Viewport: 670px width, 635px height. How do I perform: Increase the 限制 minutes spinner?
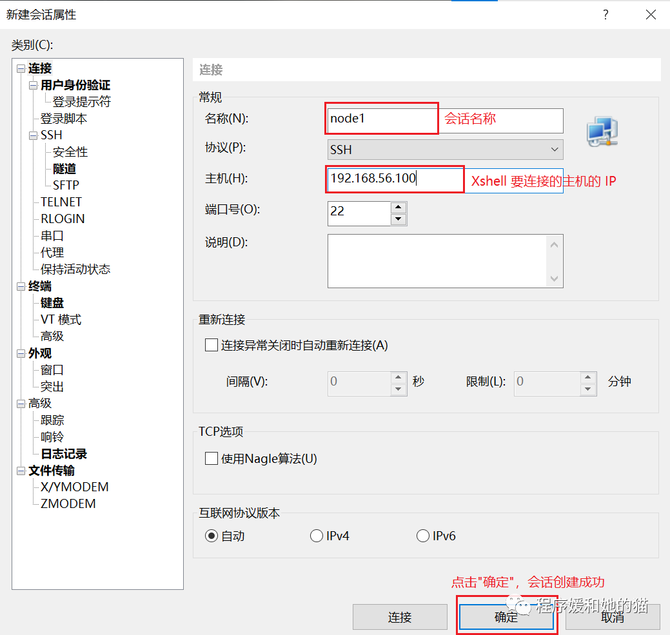(588, 377)
